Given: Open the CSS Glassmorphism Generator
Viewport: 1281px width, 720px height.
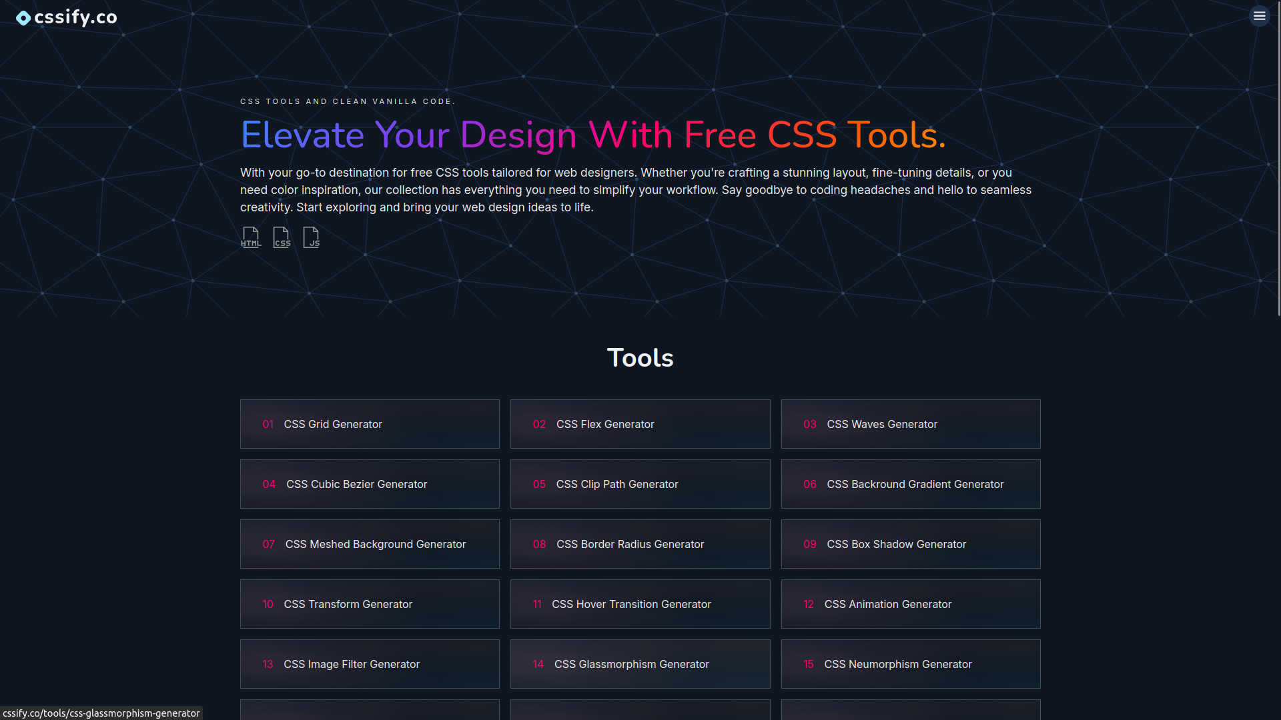Looking at the screenshot, I should [640, 664].
